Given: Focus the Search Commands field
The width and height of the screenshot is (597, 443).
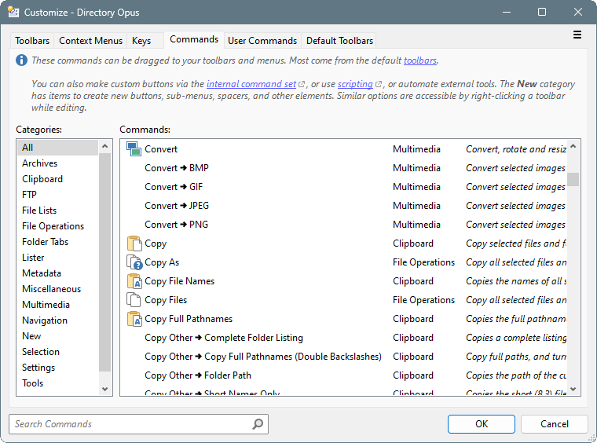Looking at the screenshot, I should 138,424.
